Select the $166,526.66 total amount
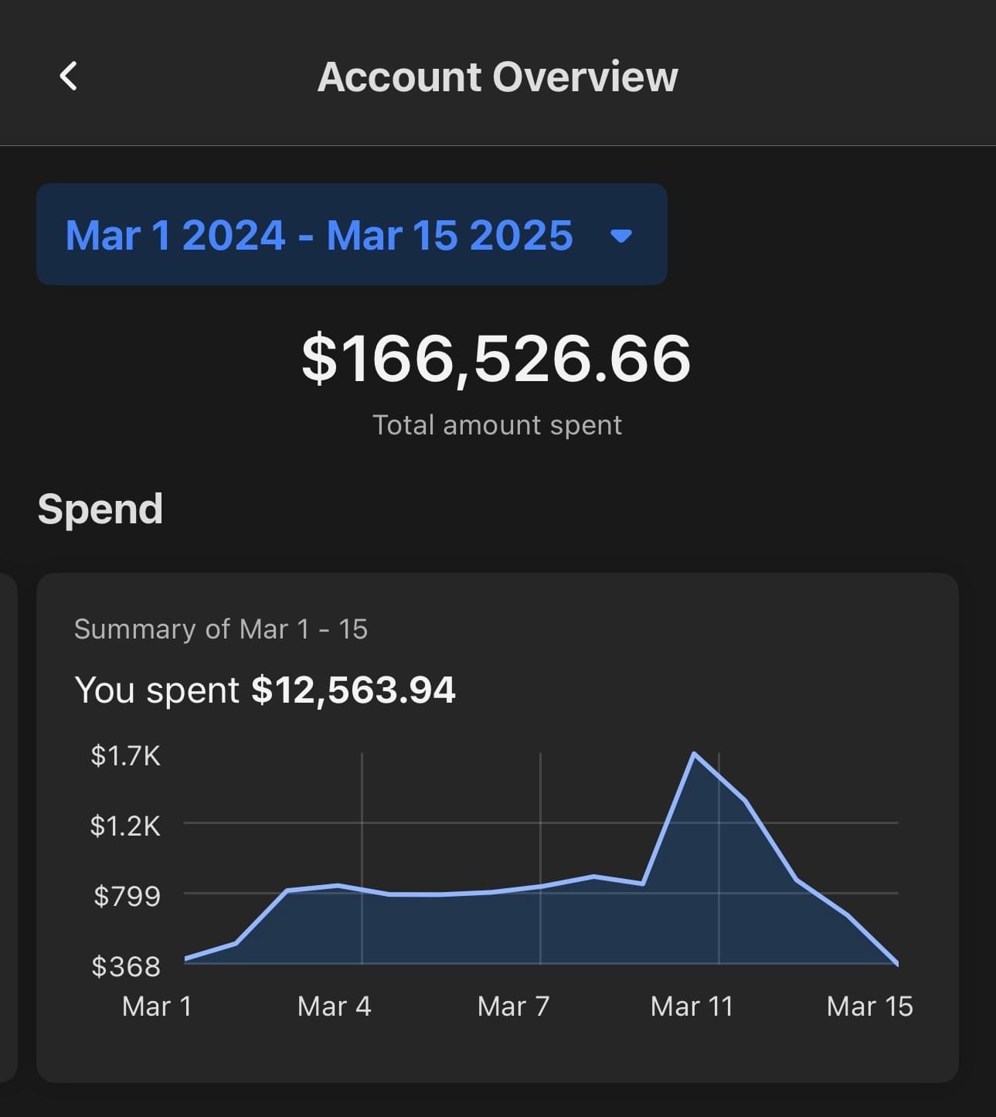The height and width of the screenshot is (1117, 996). click(x=496, y=359)
